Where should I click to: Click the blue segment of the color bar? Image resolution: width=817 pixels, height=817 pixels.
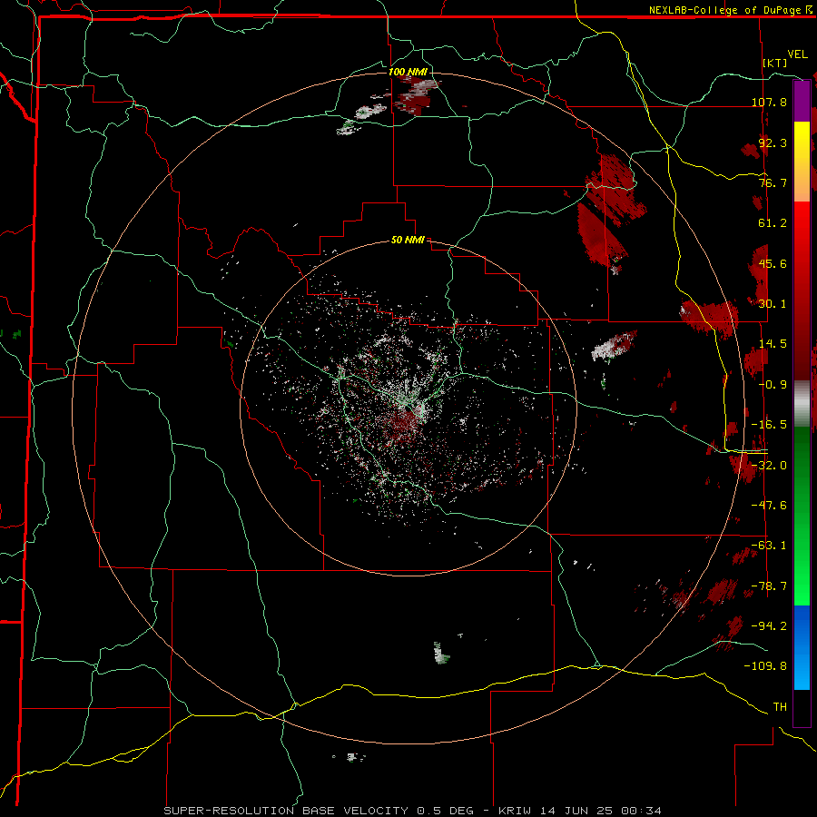(x=802, y=647)
